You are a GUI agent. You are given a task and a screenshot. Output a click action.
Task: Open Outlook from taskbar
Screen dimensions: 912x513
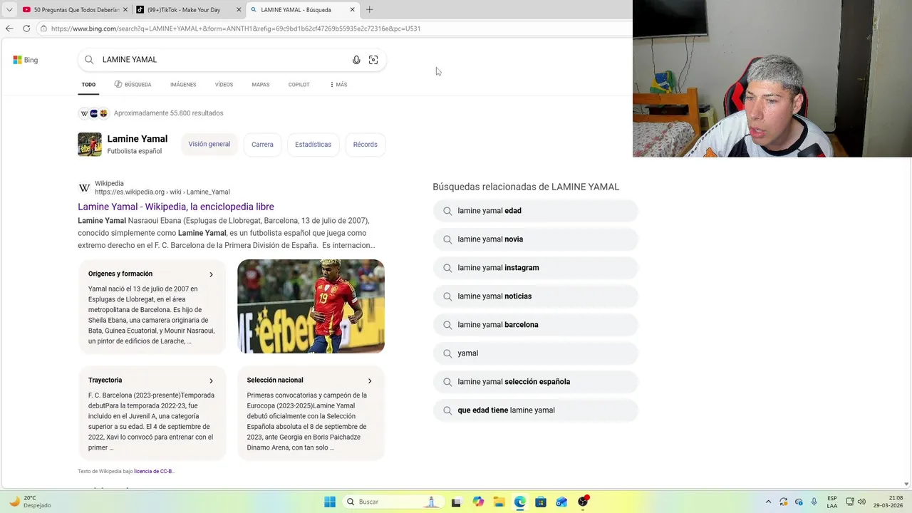(x=562, y=502)
